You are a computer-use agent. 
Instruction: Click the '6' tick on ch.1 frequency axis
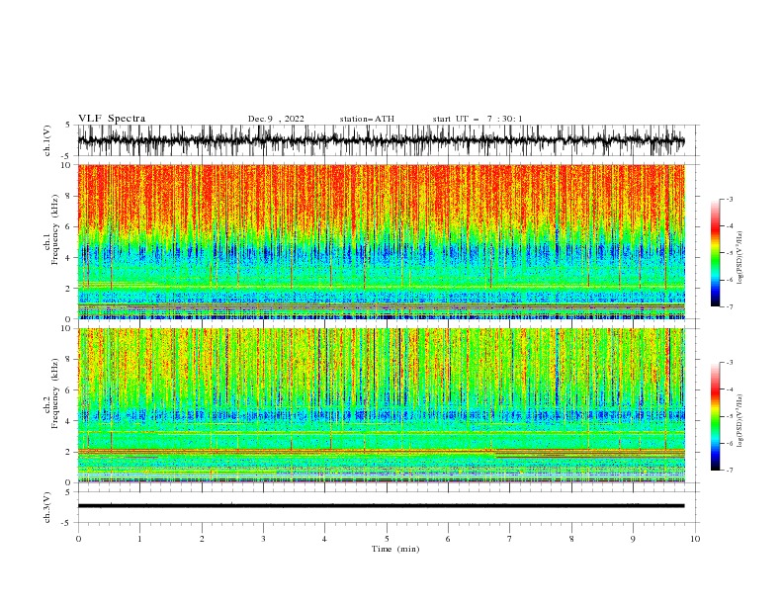pos(70,227)
